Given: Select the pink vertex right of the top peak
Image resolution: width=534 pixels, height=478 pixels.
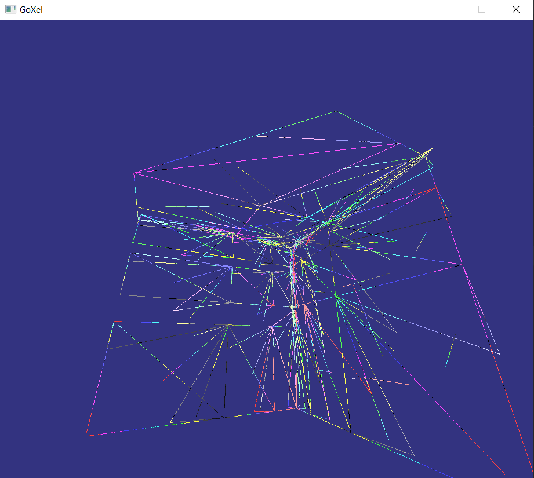Looking at the screenshot, I should (399, 143).
